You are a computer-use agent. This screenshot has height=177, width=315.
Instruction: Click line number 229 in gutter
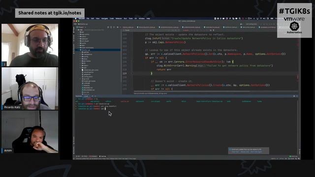(125, 73)
